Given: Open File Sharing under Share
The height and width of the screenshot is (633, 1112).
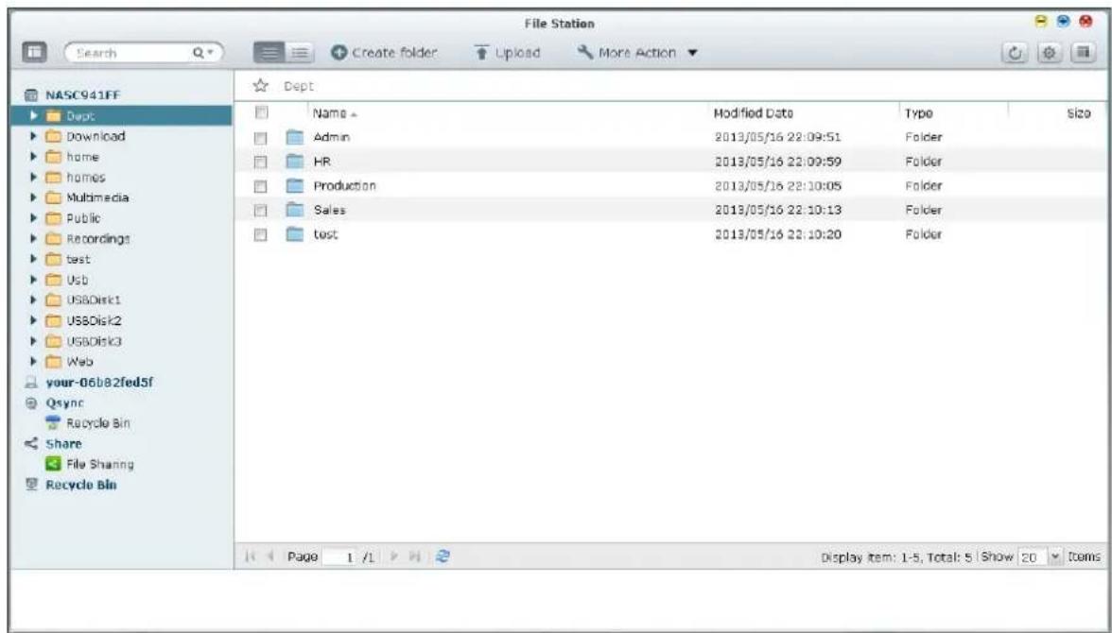Looking at the screenshot, I should pyautogui.click(x=100, y=464).
